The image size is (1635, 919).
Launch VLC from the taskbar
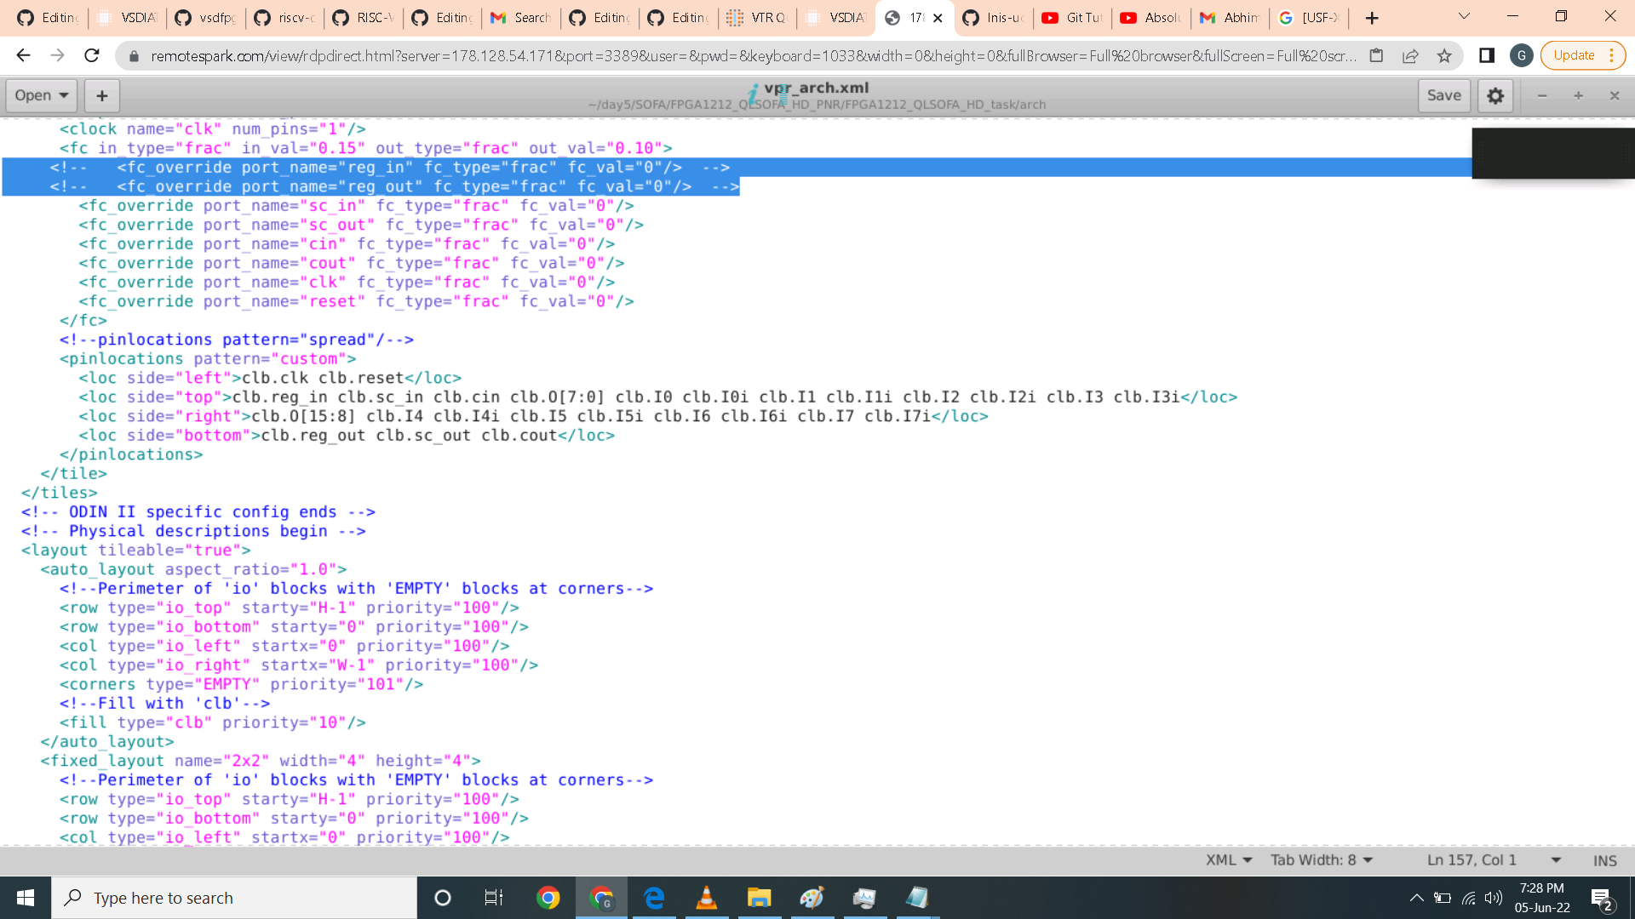coord(706,898)
